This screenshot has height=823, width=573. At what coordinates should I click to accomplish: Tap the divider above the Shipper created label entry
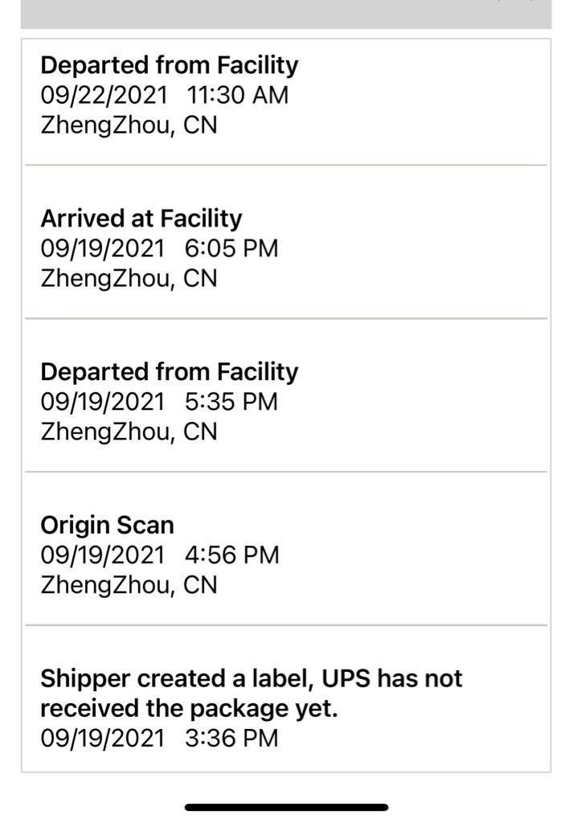(286, 624)
